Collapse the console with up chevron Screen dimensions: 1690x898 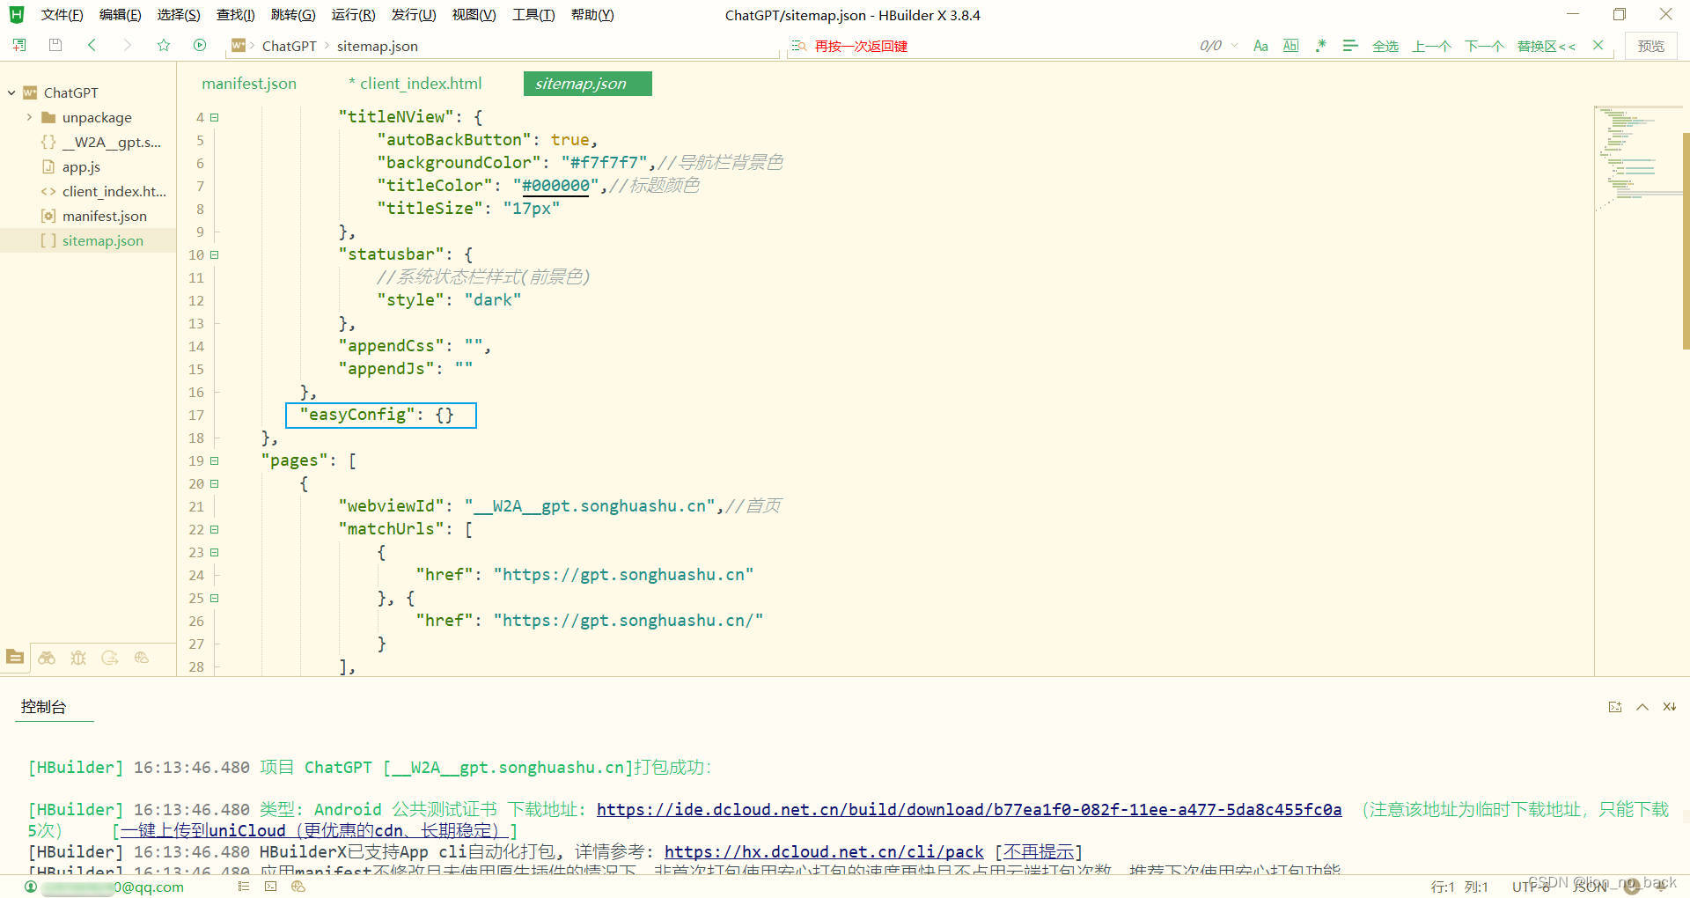(x=1642, y=707)
